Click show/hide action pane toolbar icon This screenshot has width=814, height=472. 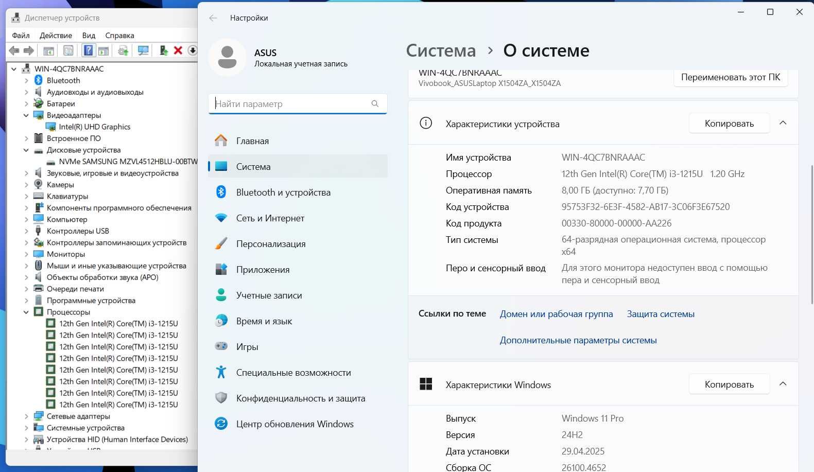(x=103, y=50)
